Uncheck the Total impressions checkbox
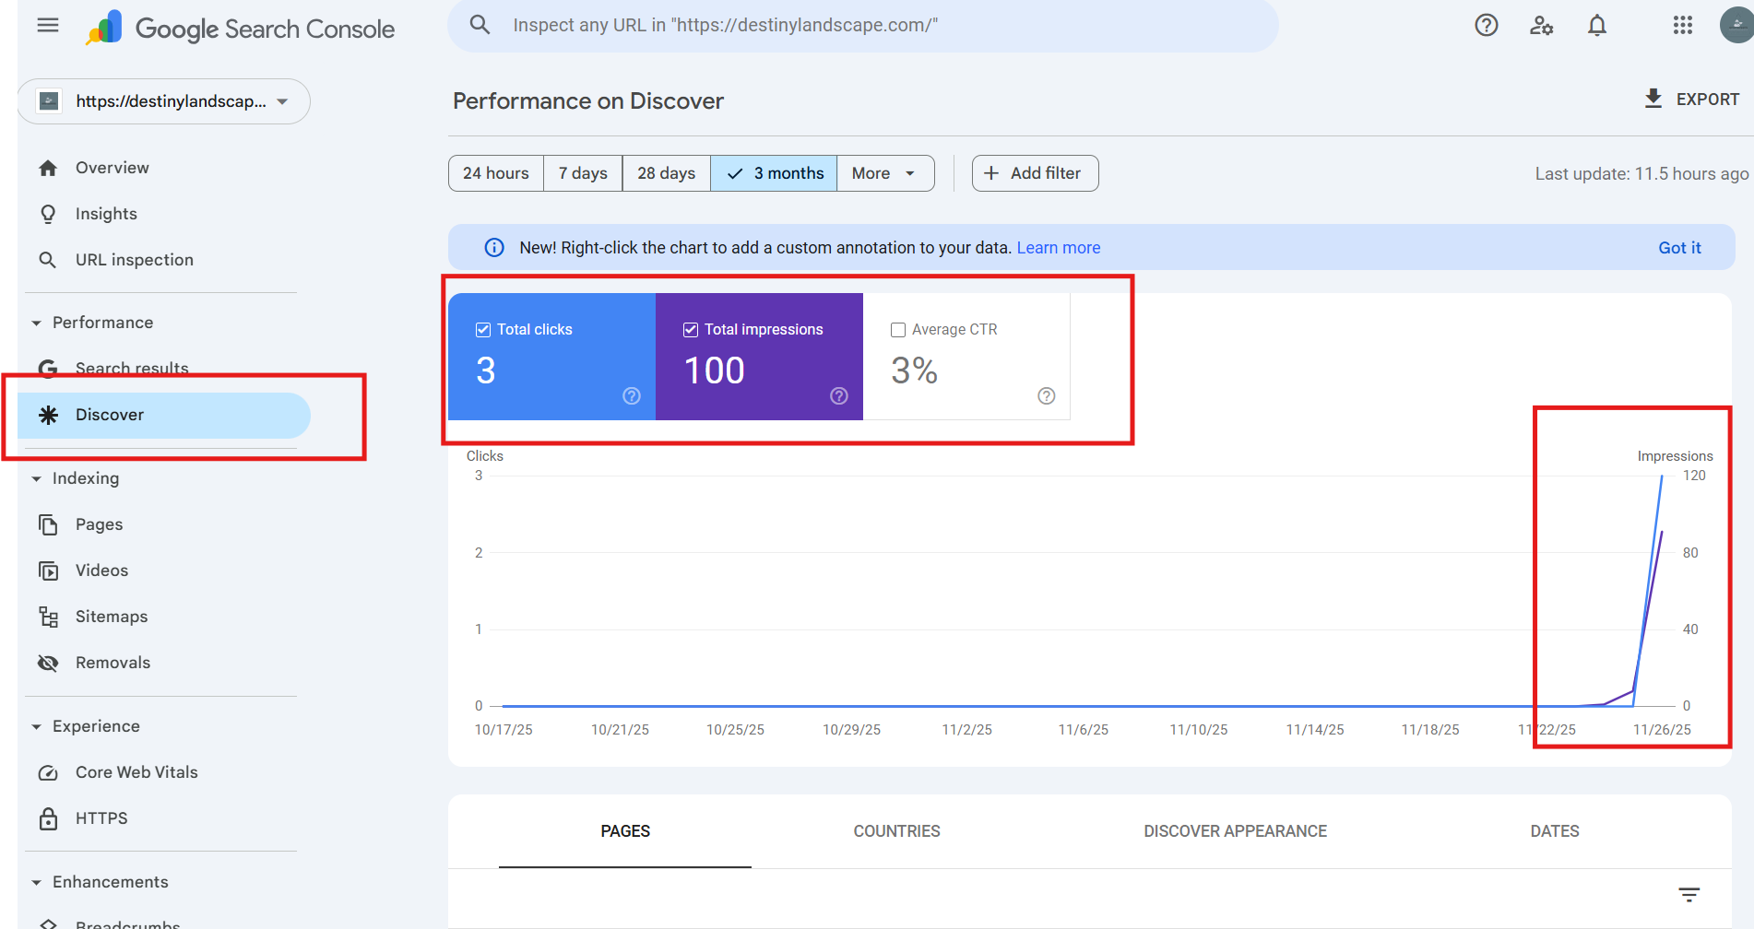 click(691, 330)
